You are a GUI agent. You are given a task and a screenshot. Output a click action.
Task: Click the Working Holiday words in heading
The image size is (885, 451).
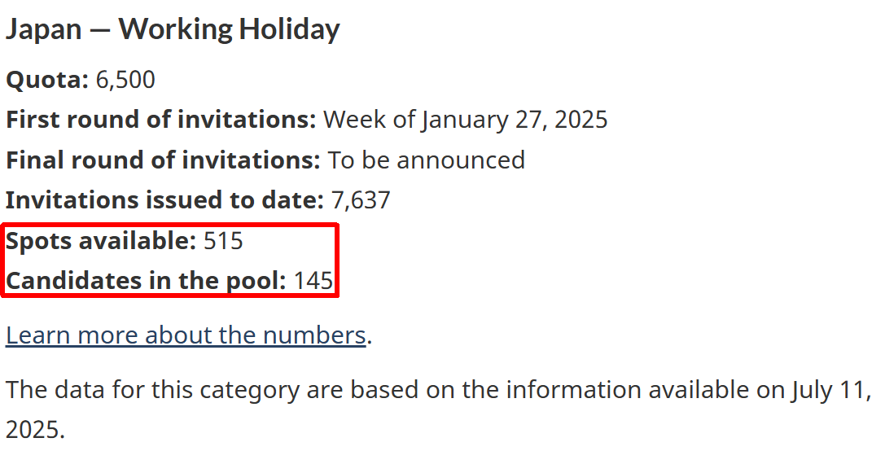click(x=229, y=30)
